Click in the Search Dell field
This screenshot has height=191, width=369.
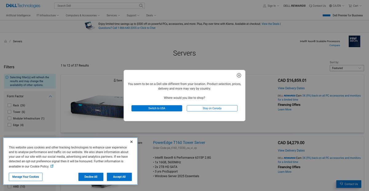click(97, 6)
